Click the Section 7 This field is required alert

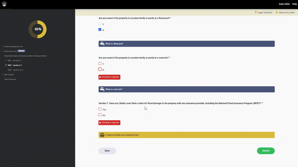point(109,123)
